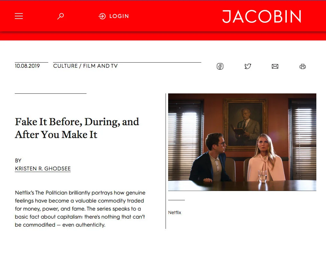Click the search magnifier icon
This screenshot has height=260, width=326.
click(x=60, y=16)
